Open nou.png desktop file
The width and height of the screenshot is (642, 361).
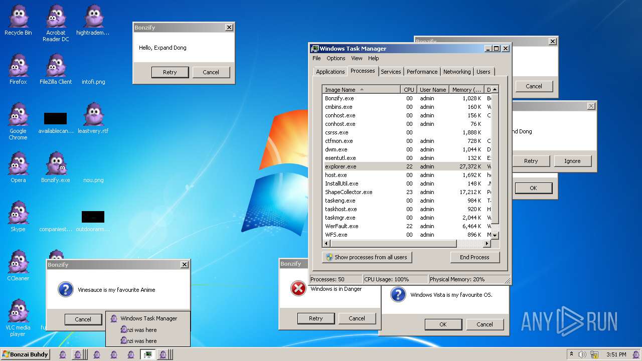[93, 180]
